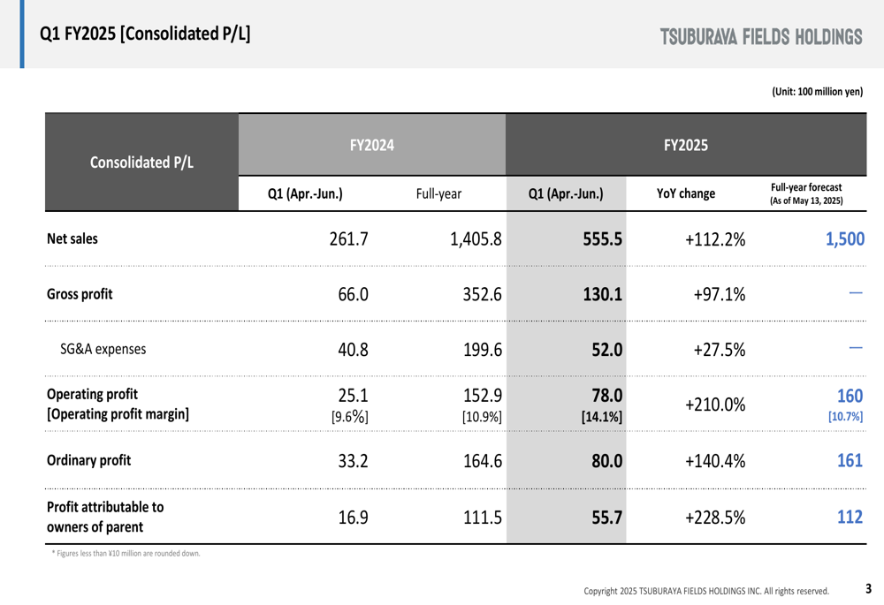
Task: Click the TSUBURAYA FIELDS HOLDINGS logo
Action: 760,37
